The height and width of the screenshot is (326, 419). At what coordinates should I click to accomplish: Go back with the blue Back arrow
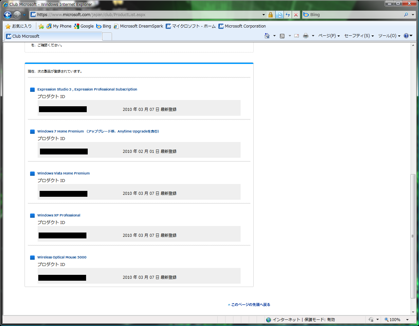tap(8, 15)
